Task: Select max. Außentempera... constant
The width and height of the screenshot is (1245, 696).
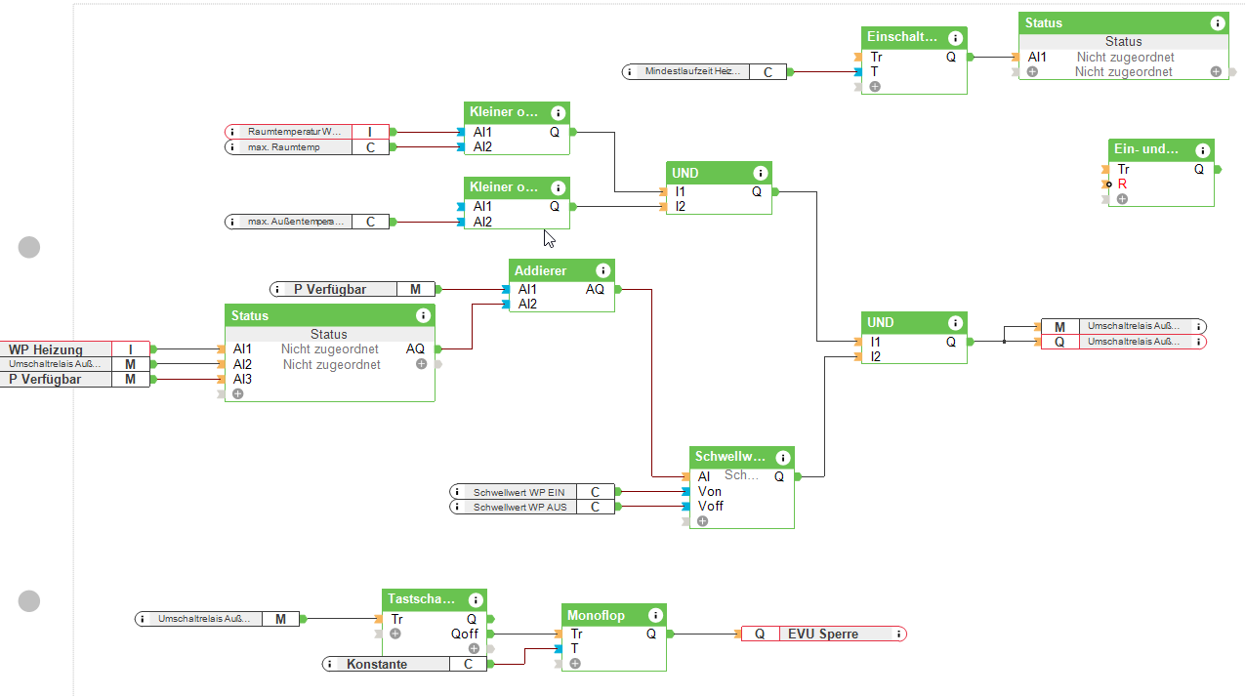Action: (x=307, y=222)
